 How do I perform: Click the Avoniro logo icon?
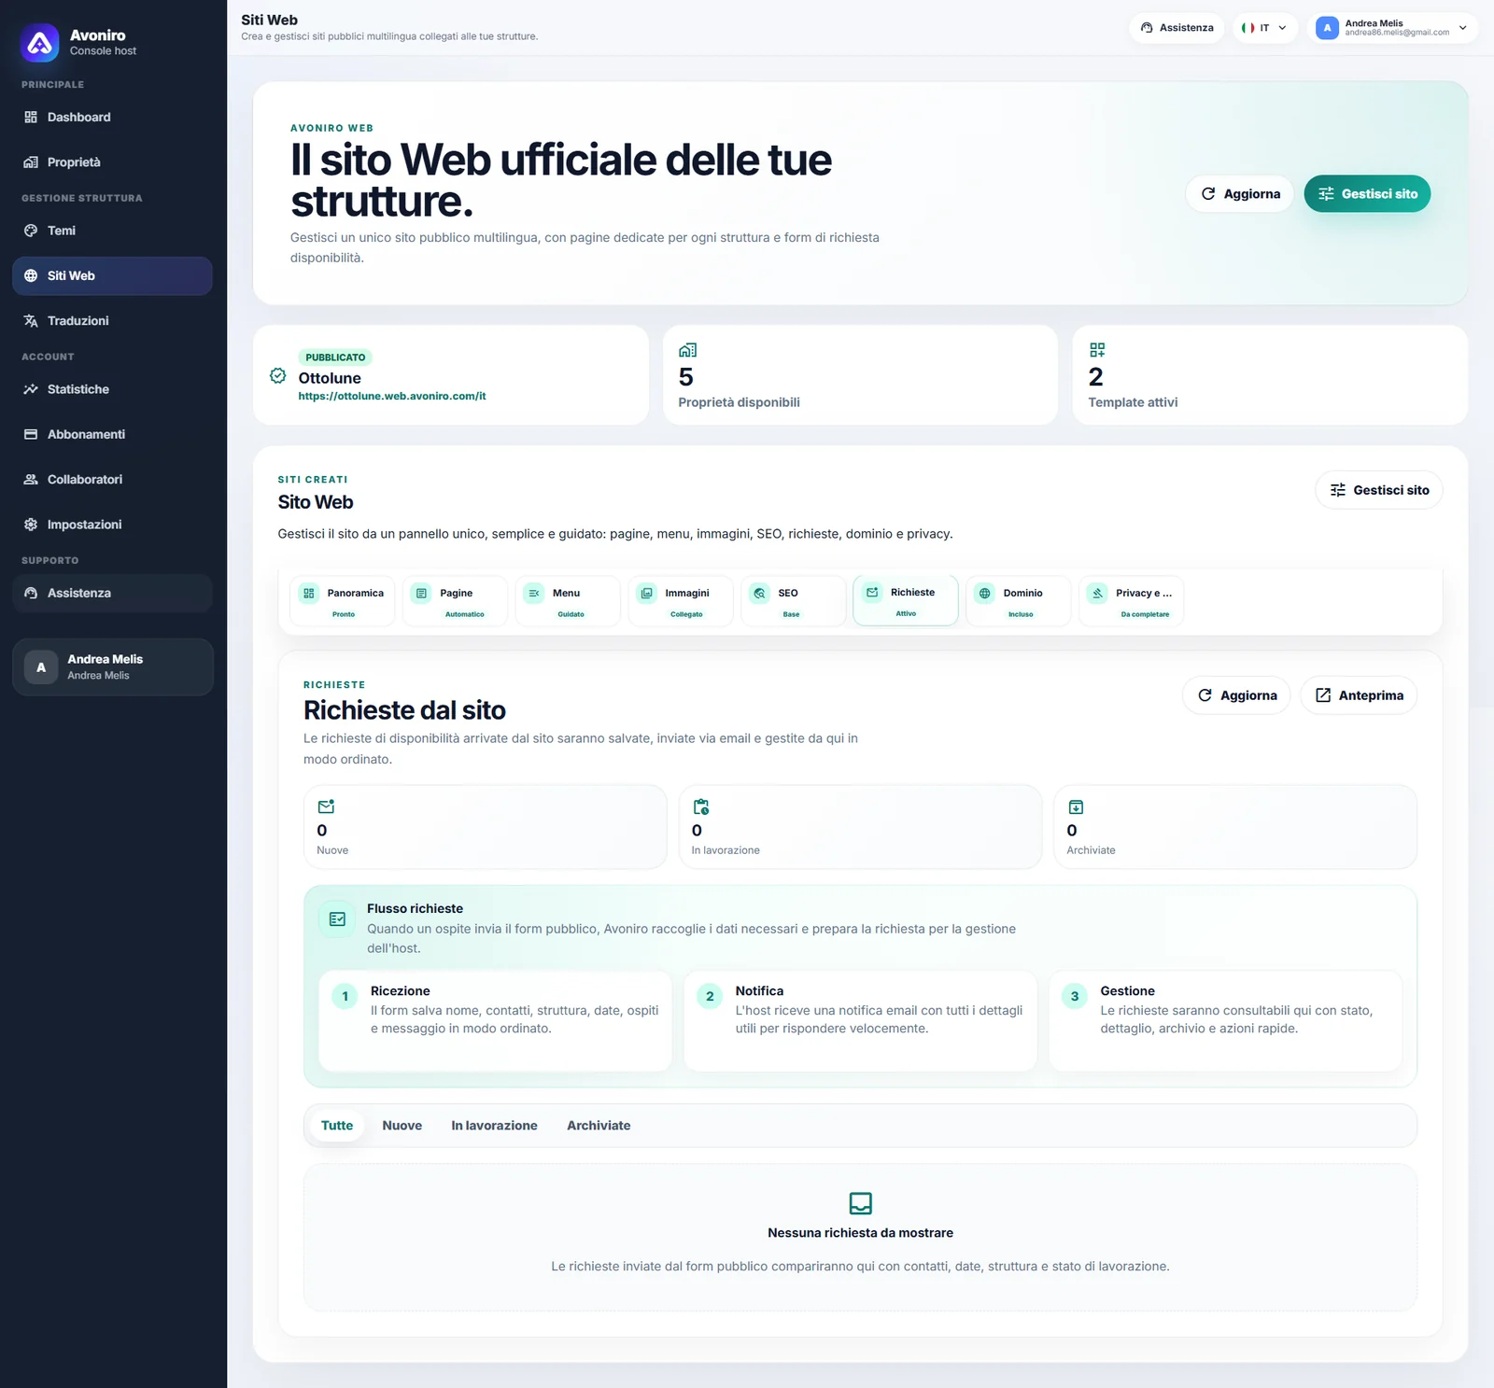click(40, 43)
